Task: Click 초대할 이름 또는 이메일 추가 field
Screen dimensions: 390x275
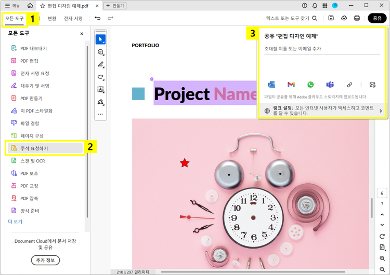Action: 322,49
